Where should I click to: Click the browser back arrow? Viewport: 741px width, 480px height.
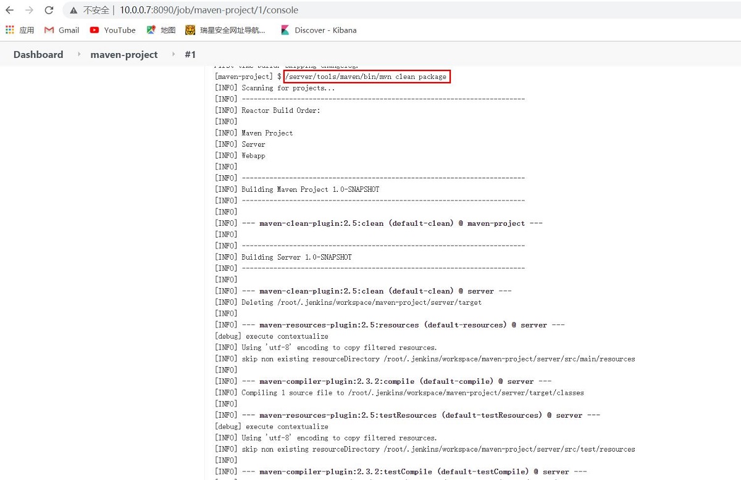(x=10, y=10)
